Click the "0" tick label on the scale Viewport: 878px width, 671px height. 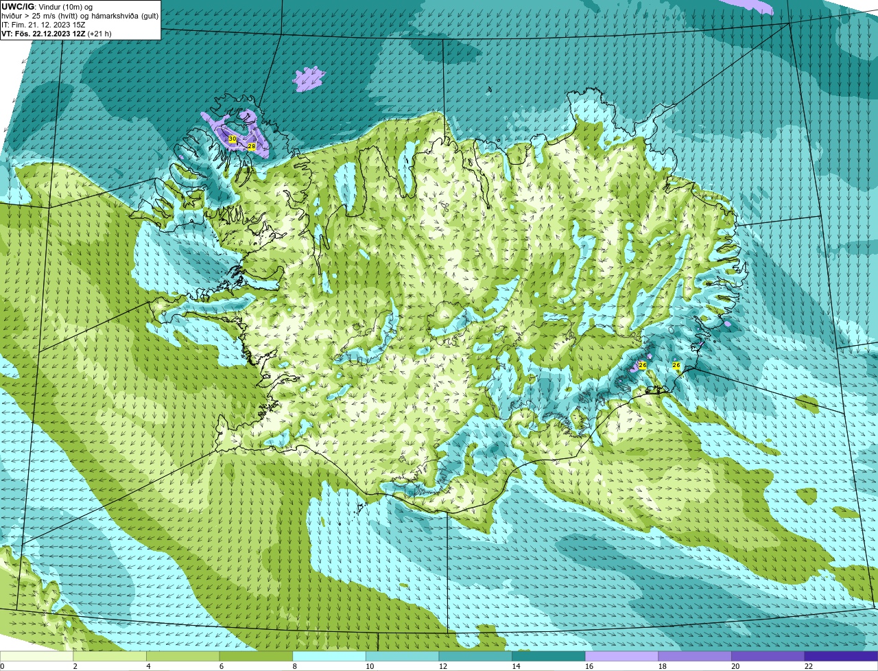tap(2, 666)
